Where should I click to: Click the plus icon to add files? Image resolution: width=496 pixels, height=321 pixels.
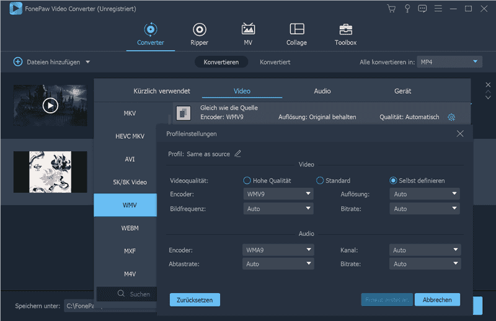click(x=18, y=62)
